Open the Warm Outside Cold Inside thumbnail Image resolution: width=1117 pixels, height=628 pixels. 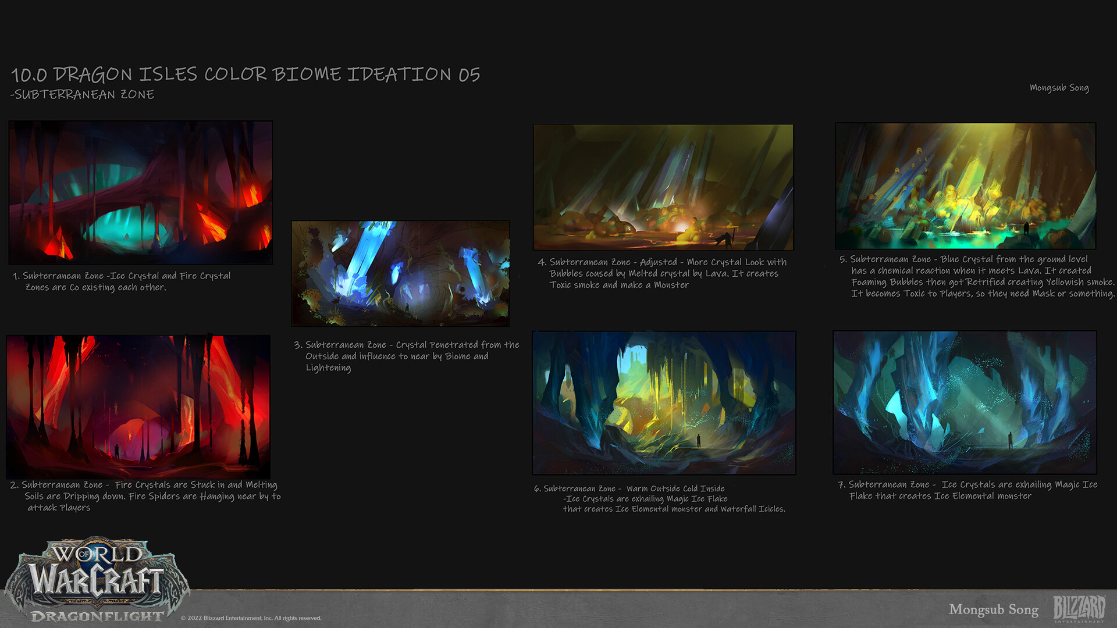click(664, 402)
